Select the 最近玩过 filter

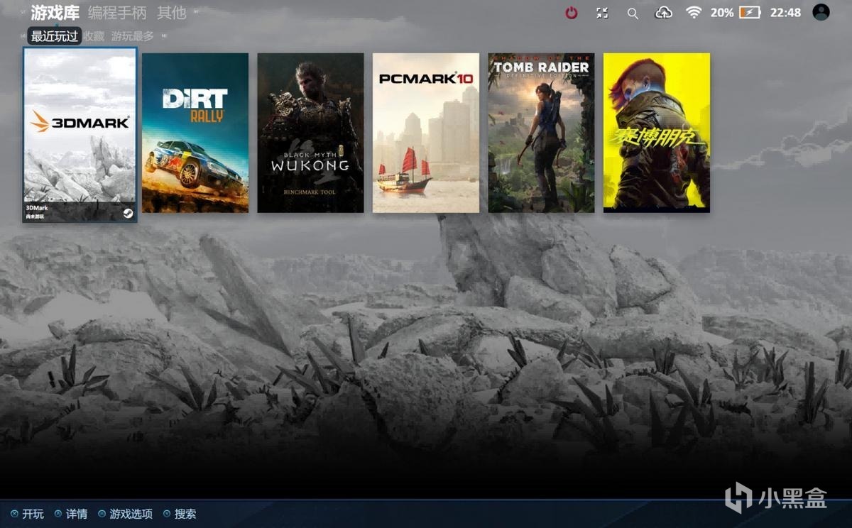coord(55,36)
